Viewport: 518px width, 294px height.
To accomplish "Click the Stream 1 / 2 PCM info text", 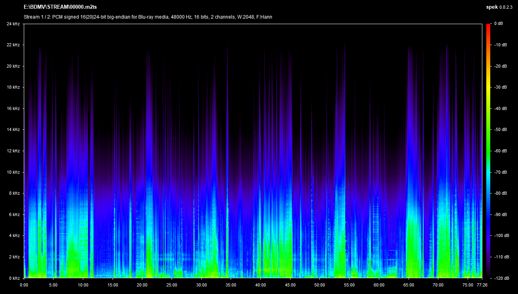I will click(148, 17).
